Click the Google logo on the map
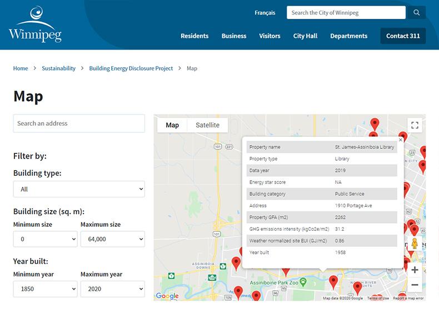This screenshot has height=328, width=439. point(167,296)
